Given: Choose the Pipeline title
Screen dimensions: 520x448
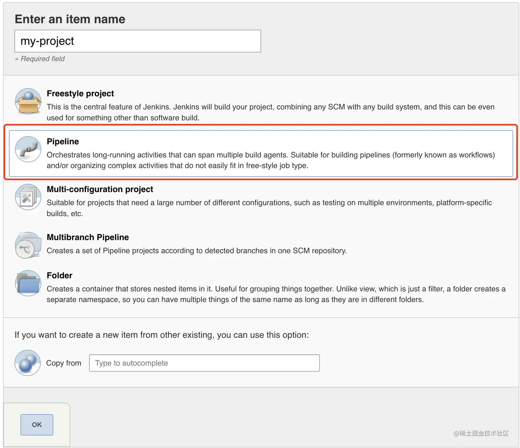Looking at the screenshot, I should point(63,142).
